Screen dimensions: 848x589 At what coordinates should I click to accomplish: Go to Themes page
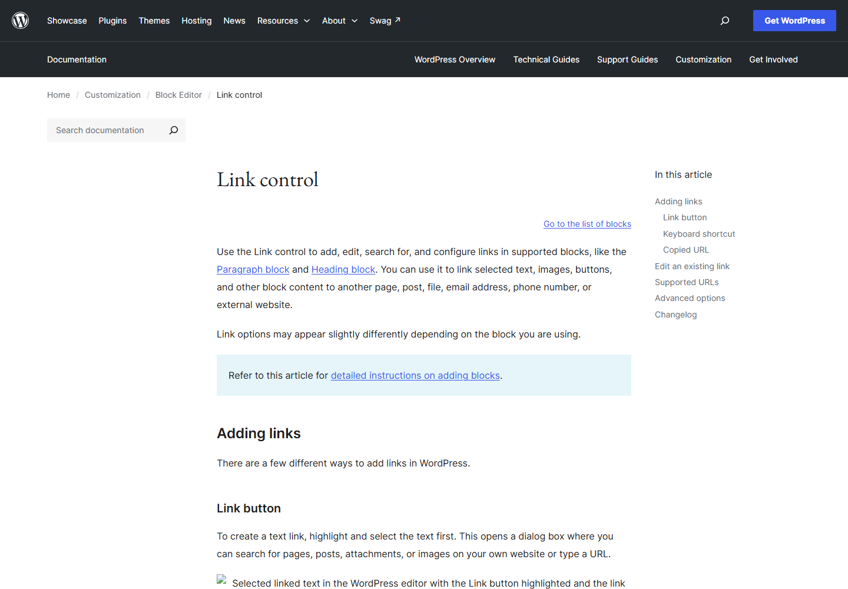coord(154,21)
